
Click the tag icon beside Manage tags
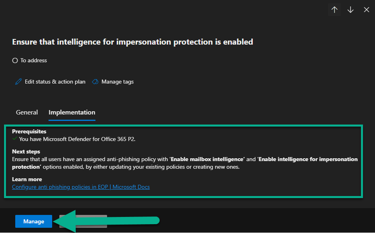[95, 82]
